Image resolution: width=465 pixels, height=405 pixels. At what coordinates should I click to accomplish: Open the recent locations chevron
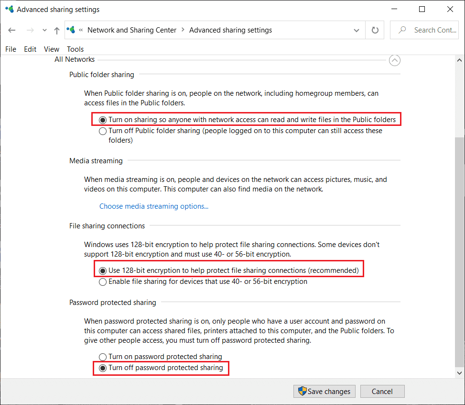(44, 30)
